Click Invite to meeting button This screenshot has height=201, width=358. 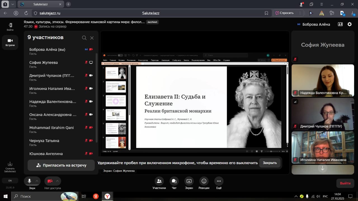tap(61, 165)
